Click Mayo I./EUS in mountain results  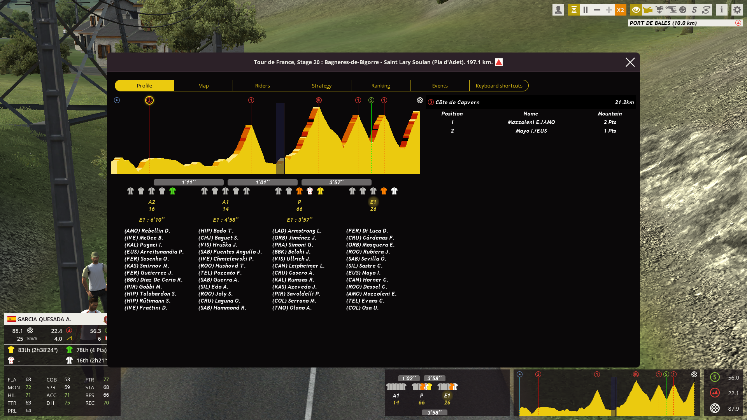[531, 131]
